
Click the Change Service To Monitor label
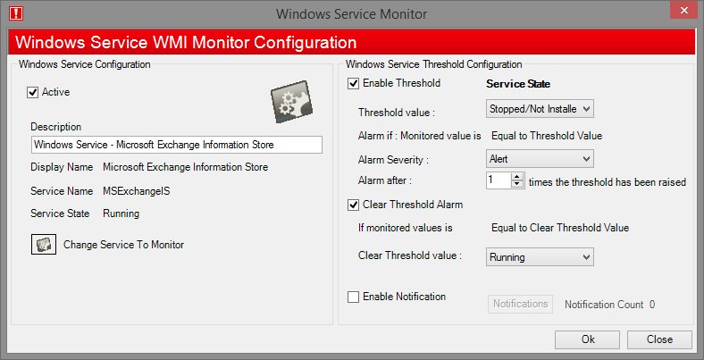[123, 245]
